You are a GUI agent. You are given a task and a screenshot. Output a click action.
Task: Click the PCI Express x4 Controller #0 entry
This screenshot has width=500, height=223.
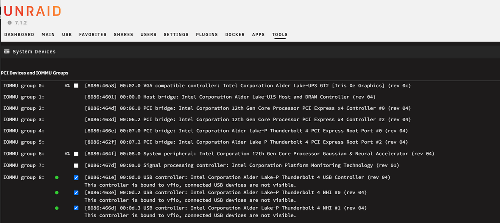(x=248, y=108)
